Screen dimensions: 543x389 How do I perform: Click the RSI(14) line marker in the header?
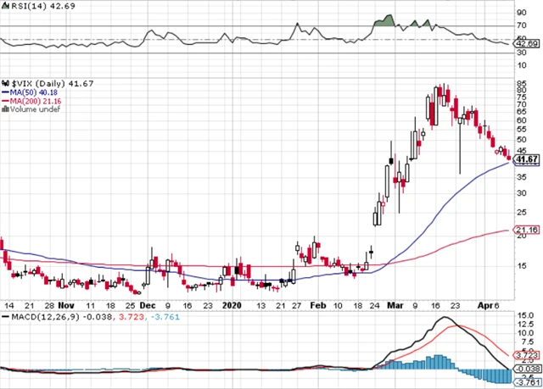[5, 6]
